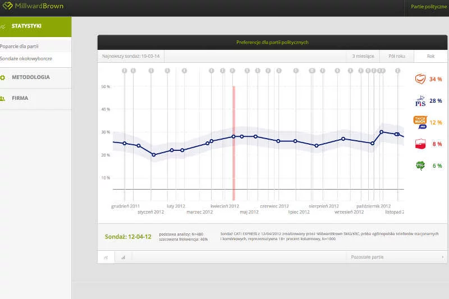Image resolution: width=449 pixels, height=299 pixels.
Task: Select the red-white SLD logo at 8 %
Action: point(420,144)
